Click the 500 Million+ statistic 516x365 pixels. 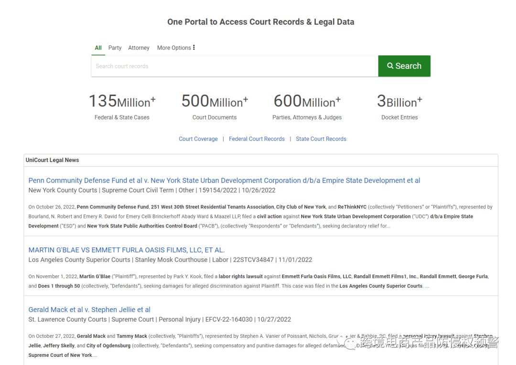(x=215, y=101)
